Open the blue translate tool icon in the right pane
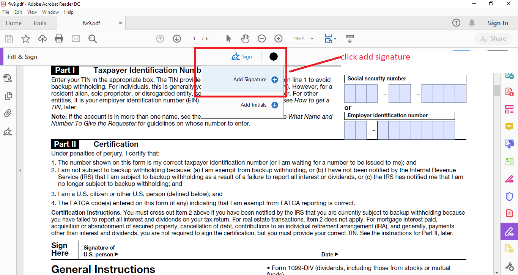 click(x=509, y=144)
